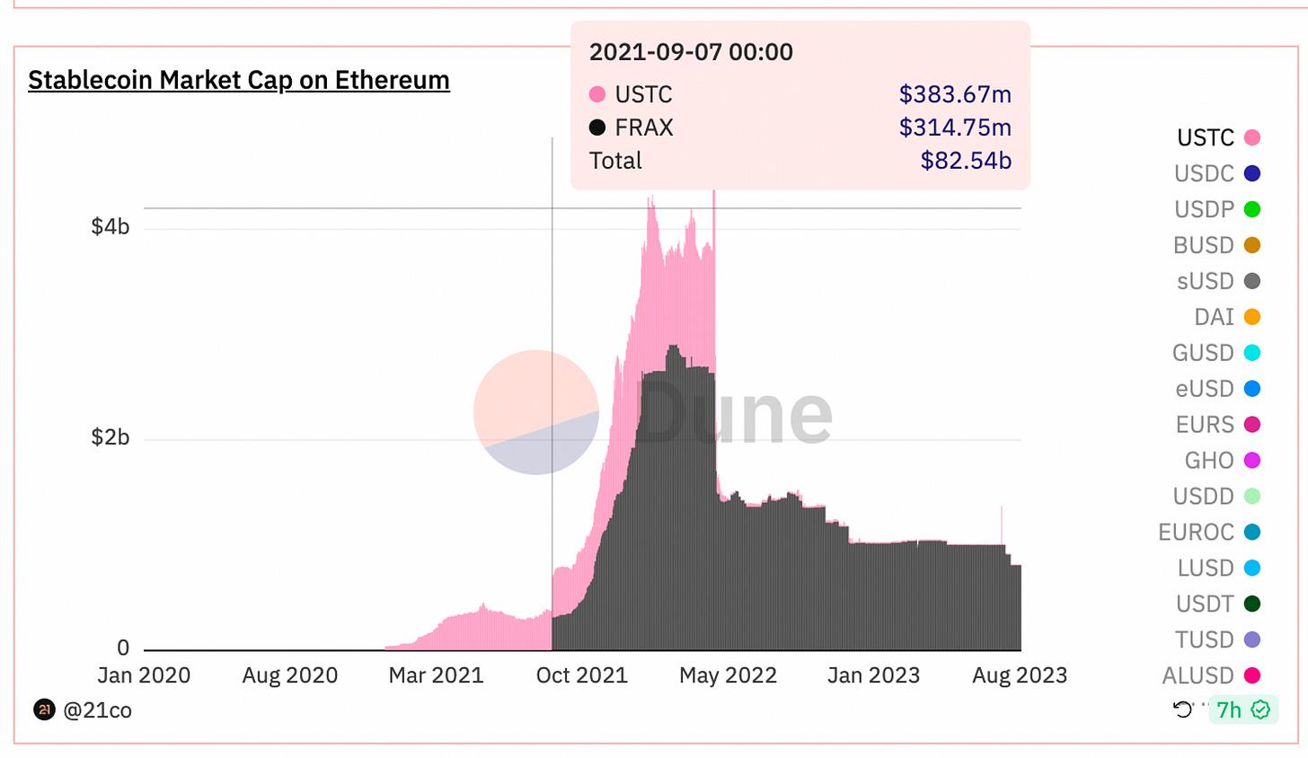The image size is (1308, 758).
Task: Click the 21co avatar icon
Action: 44,710
